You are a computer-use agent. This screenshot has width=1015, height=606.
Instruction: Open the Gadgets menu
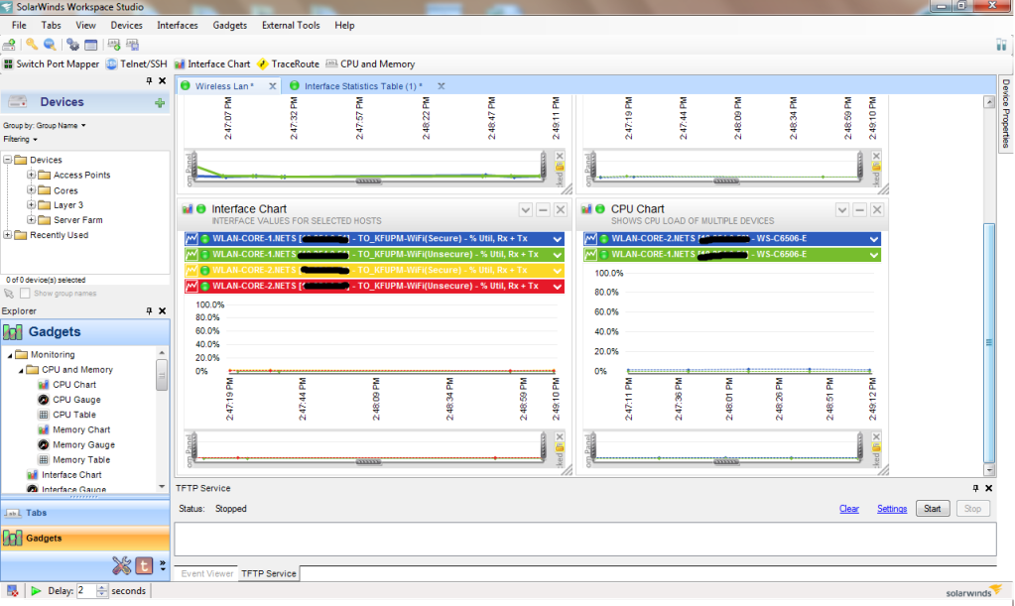point(229,25)
